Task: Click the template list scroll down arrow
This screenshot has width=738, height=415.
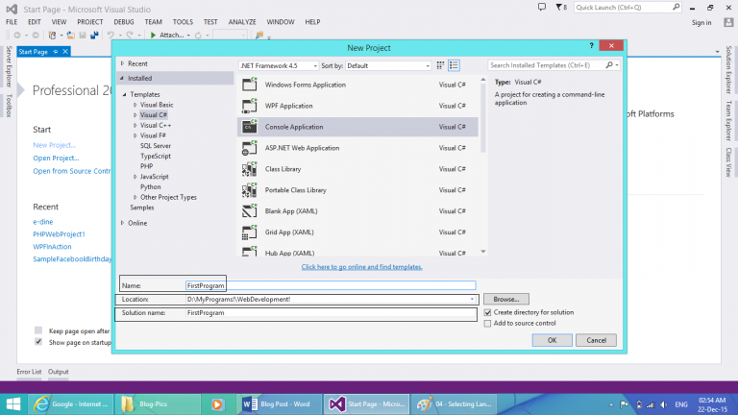Action: point(483,252)
